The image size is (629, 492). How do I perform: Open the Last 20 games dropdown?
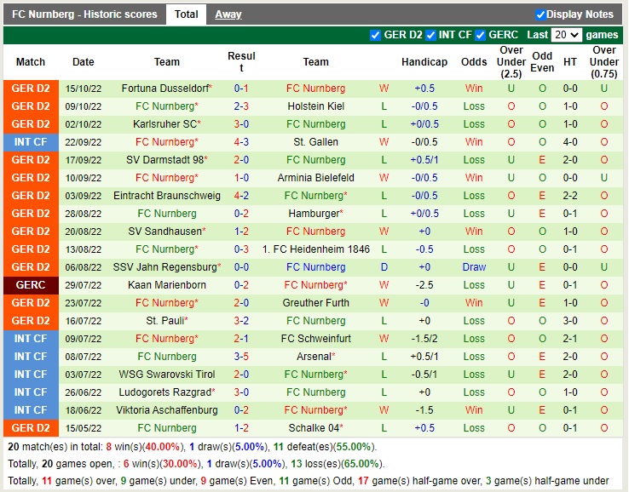point(566,35)
